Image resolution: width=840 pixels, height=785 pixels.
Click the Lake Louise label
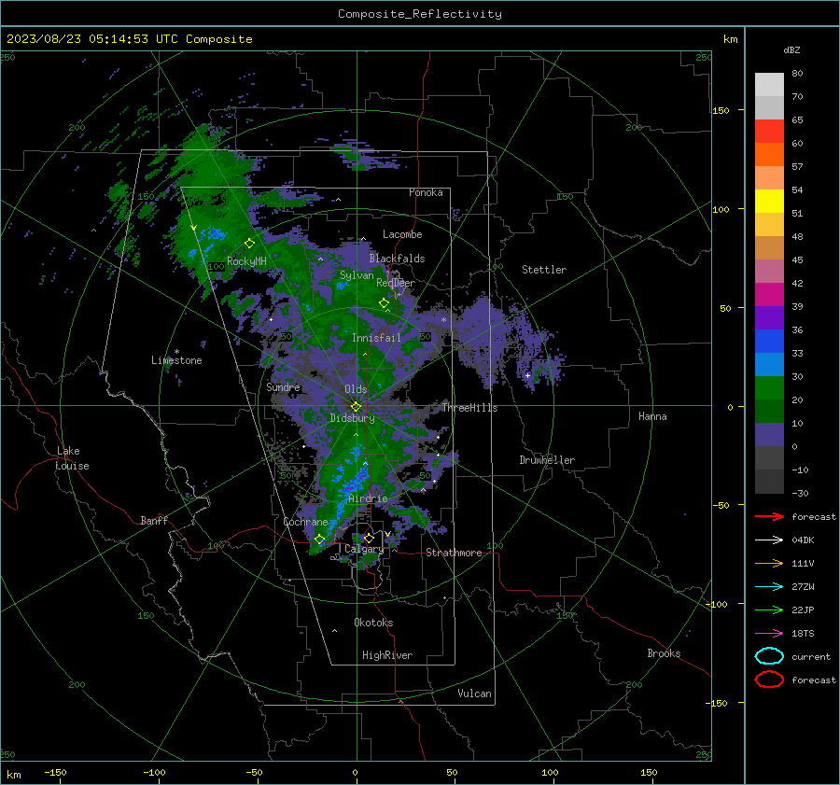tap(72, 458)
